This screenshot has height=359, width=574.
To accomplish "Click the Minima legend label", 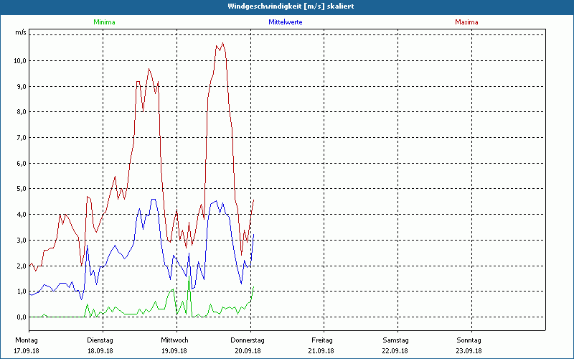I will (104, 22).
